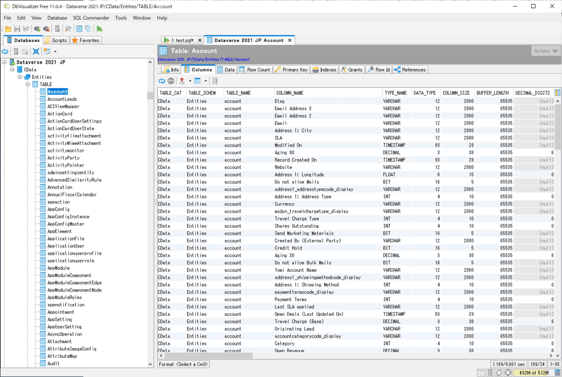The width and height of the screenshot is (562, 377).
Task: Collapse the TABLE node in the tree
Action: (x=28, y=84)
